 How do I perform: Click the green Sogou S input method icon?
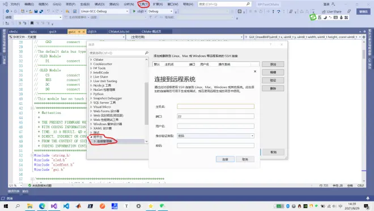point(313,17)
